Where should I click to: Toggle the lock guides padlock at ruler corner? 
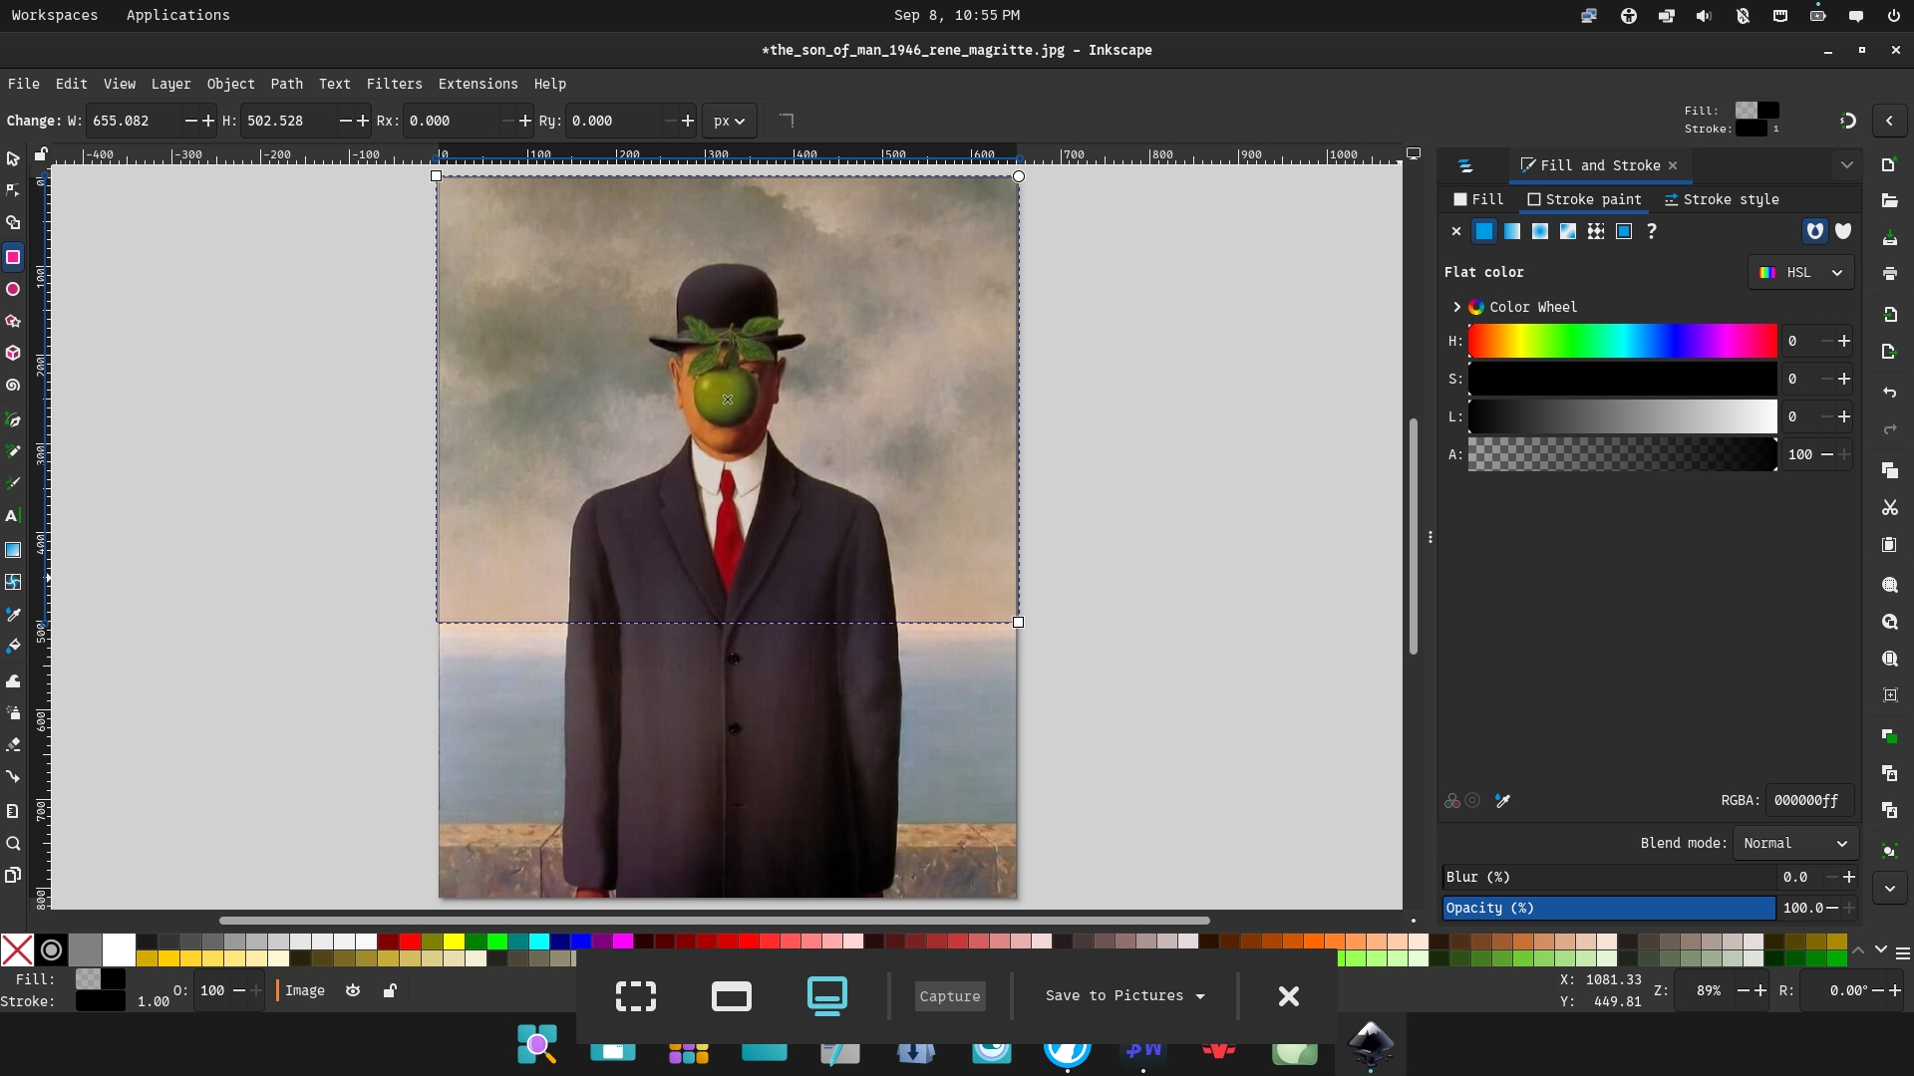(x=41, y=154)
